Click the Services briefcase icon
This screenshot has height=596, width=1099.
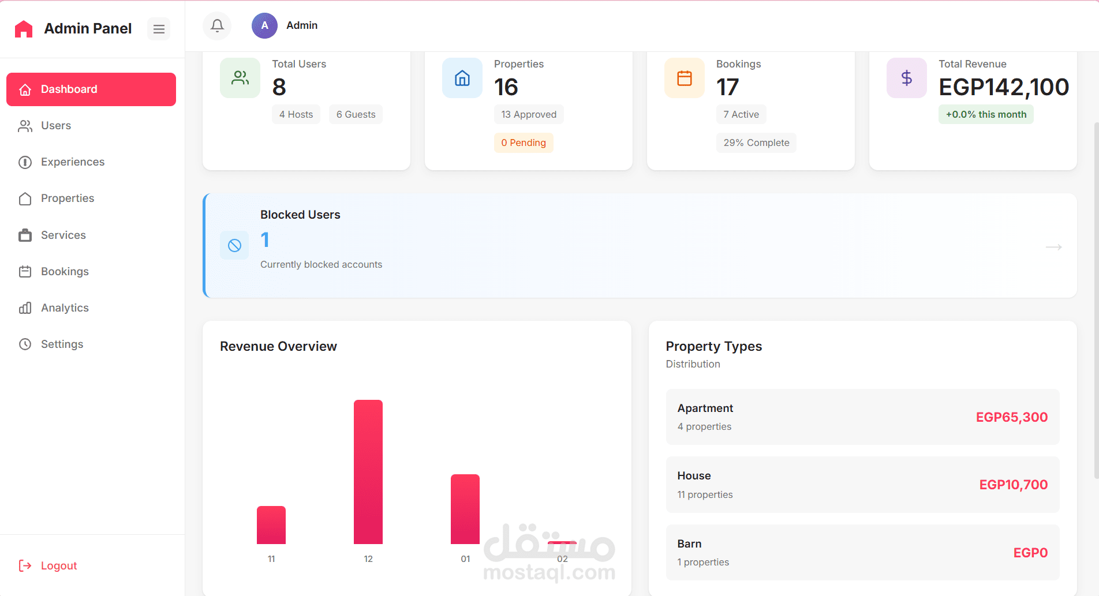tap(25, 235)
